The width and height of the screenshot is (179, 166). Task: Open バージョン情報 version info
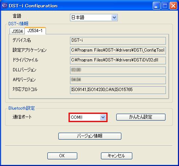click(x=90, y=136)
